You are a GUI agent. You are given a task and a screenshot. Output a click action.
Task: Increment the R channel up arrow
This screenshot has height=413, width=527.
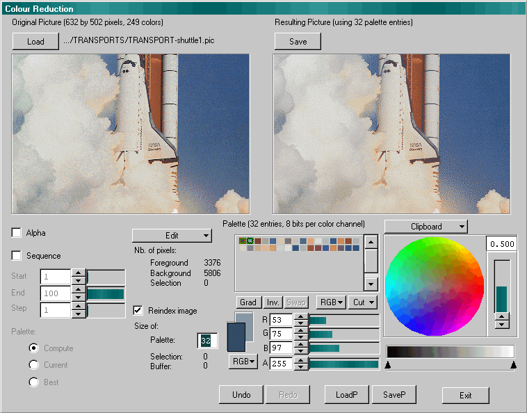[x=301, y=316]
